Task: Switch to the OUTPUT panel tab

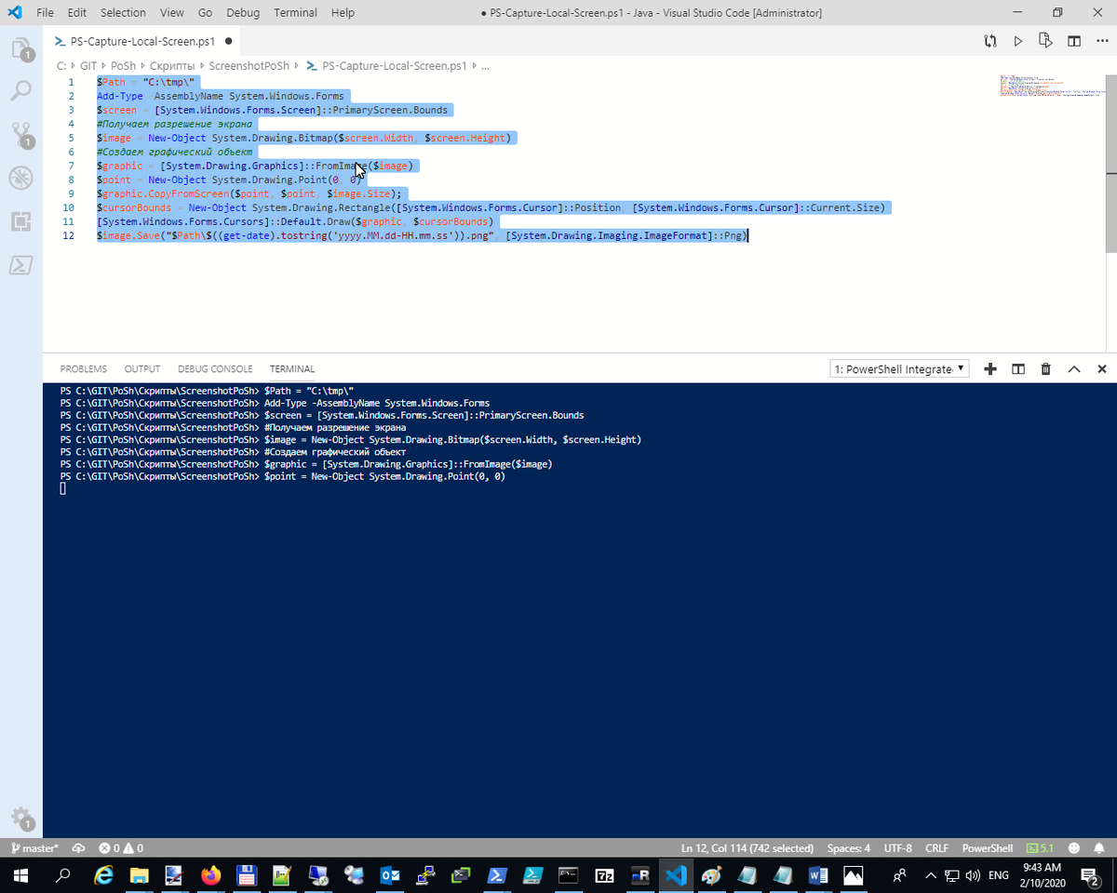Action: 142,369
